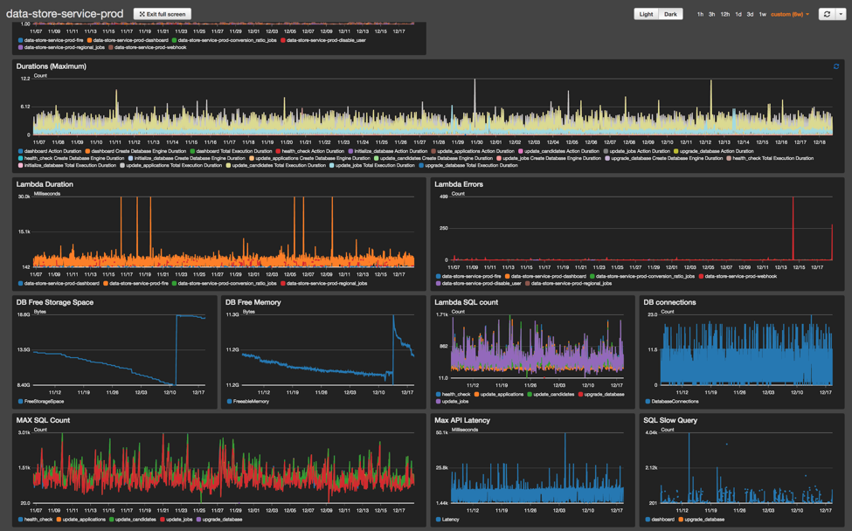Click Exit full screen button
852x531 pixels.
[x=163, y=14]
